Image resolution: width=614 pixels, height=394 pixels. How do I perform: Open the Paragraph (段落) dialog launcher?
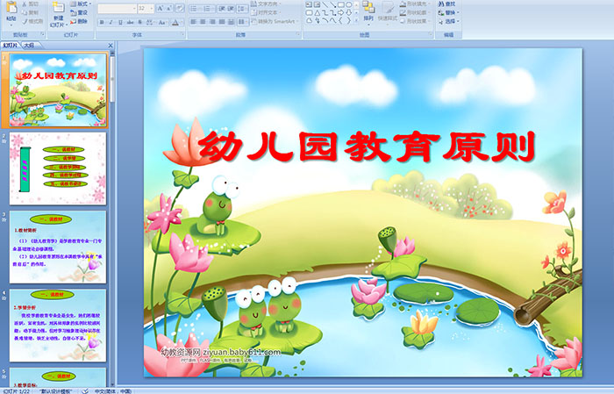click(298, 35)
